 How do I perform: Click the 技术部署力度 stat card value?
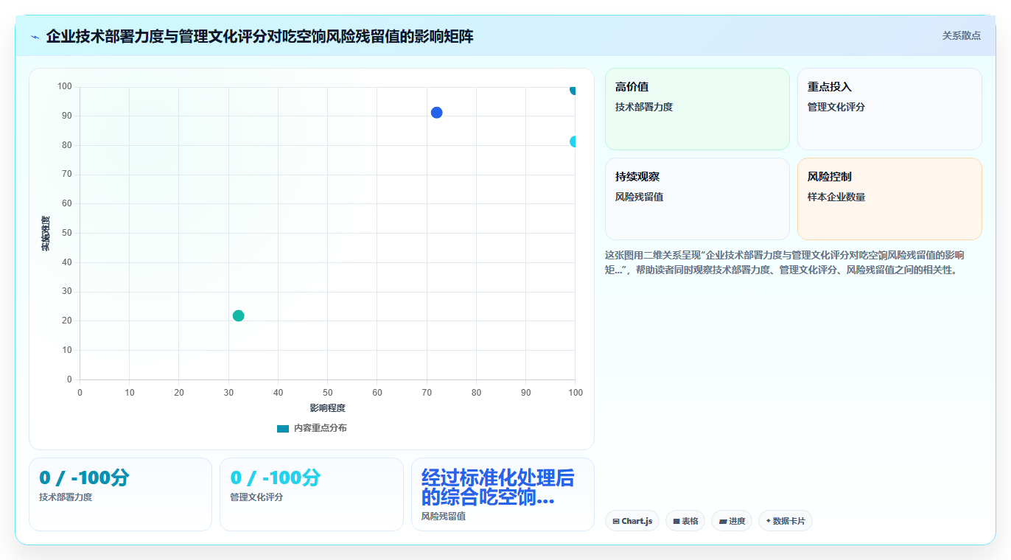pyautogui.click(x=84, y=477)
